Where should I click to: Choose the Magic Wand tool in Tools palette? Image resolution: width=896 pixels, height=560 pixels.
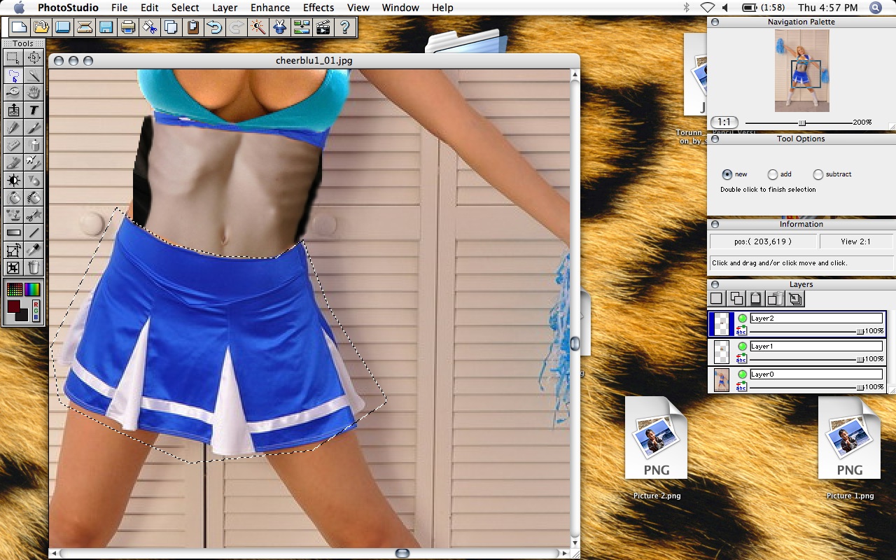[34, 75]
